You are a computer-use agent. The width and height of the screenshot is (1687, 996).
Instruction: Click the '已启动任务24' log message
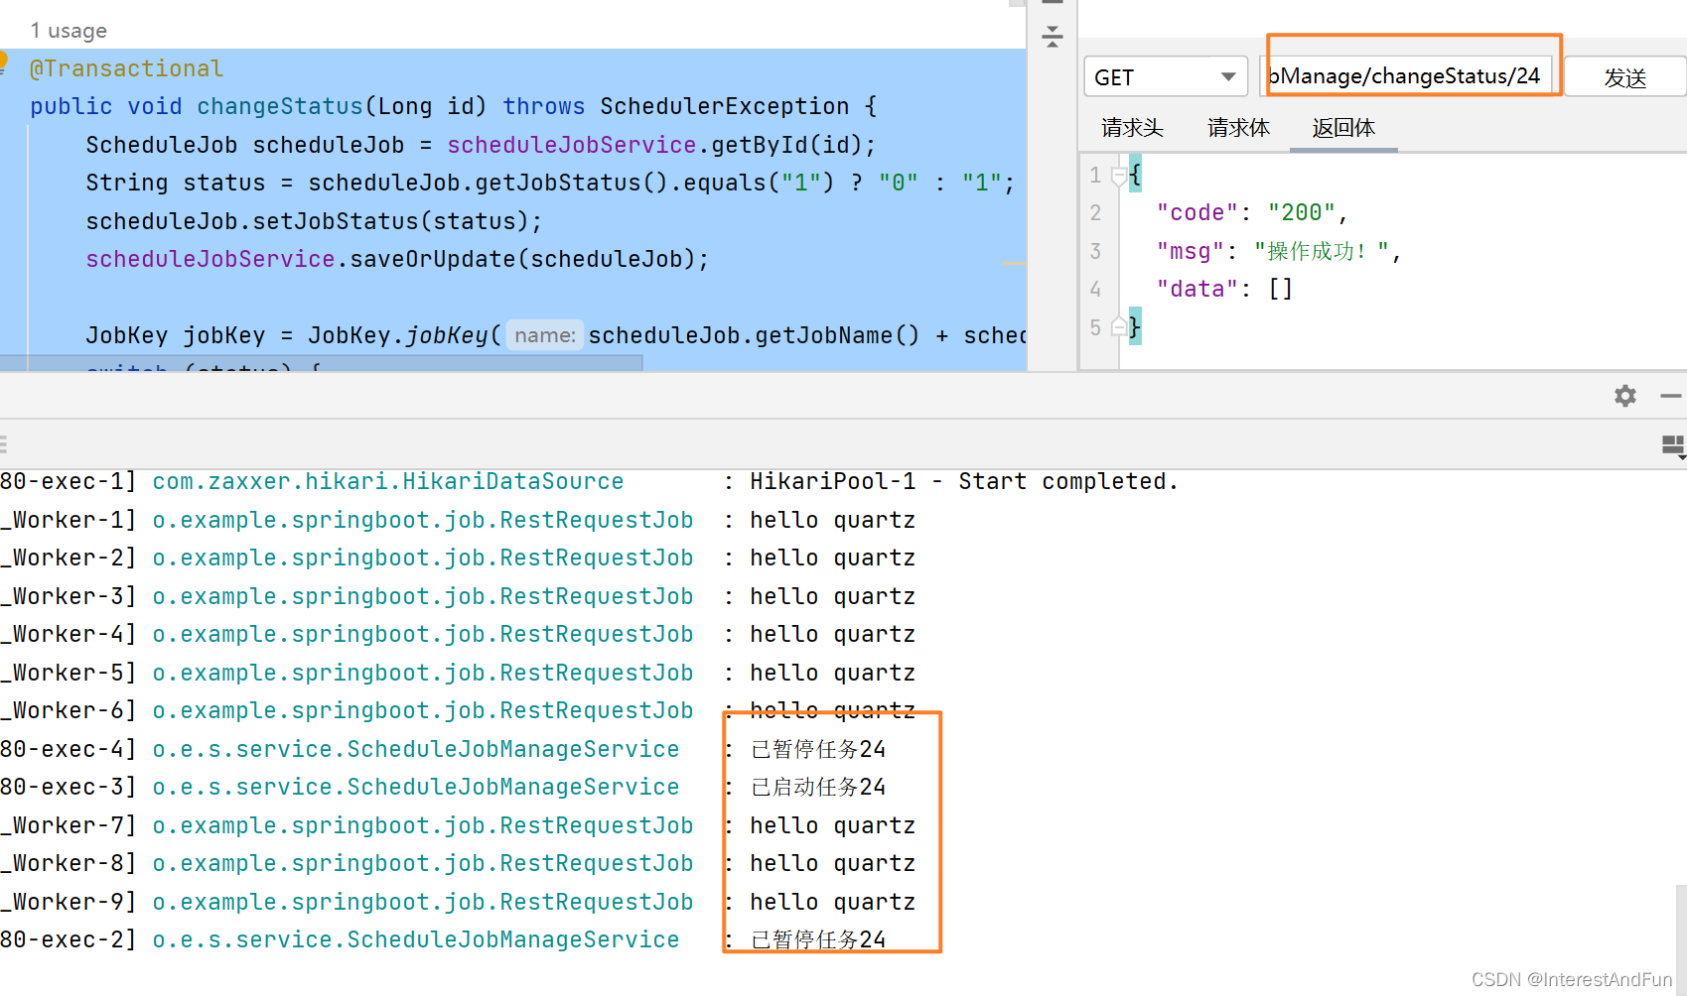[x=818, y=787]
